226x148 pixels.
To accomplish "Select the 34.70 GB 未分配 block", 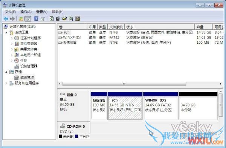I will pos(198,106).
